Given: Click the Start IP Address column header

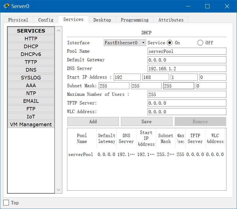Looking at the screenshot, I should coord(146,138).
